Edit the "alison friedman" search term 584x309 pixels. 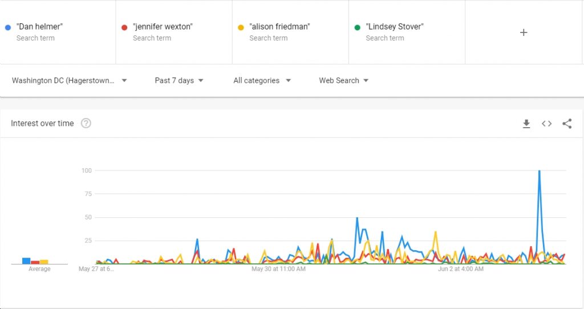279,26
